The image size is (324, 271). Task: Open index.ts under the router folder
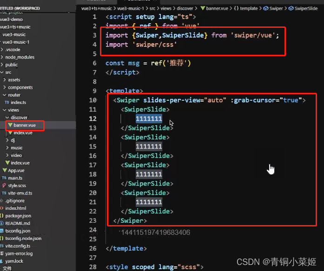19,103
